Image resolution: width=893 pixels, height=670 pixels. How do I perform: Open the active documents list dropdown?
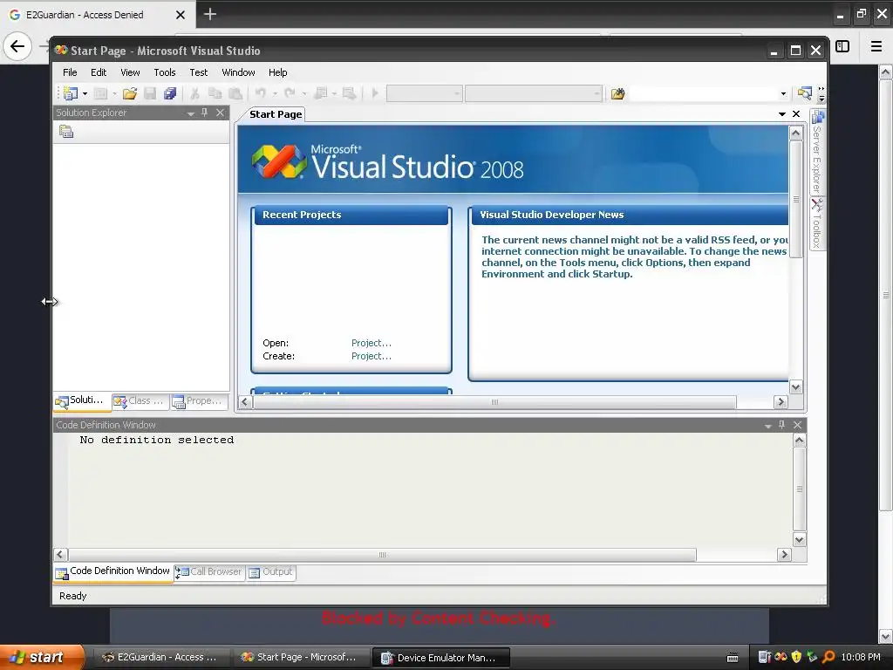tap(782, 114)
